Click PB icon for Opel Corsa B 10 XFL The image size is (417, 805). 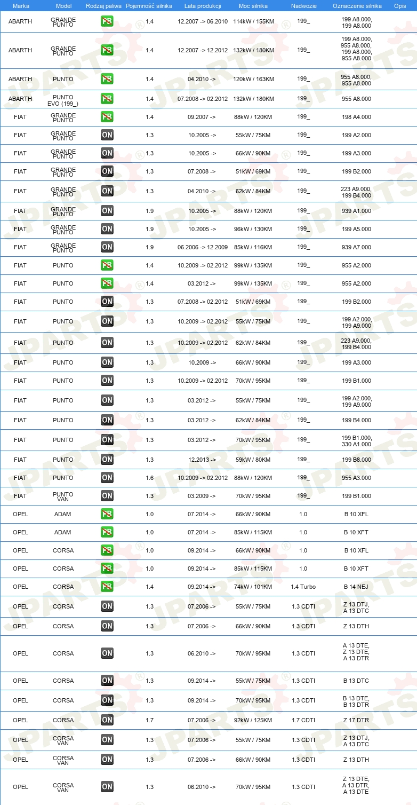tap(107, 550)
